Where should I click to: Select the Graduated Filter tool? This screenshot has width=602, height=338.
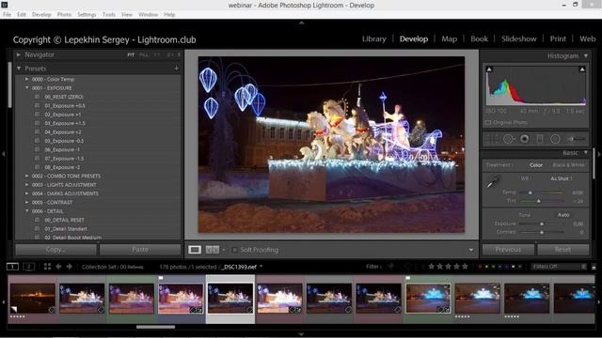coord(539,139)
